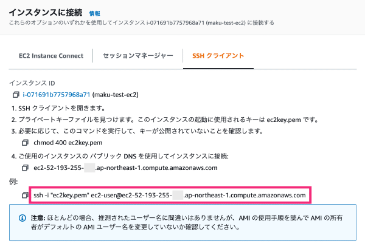Click the インスタンスに接続 page heading
365x249 pixels.
[x=46, y=13]
